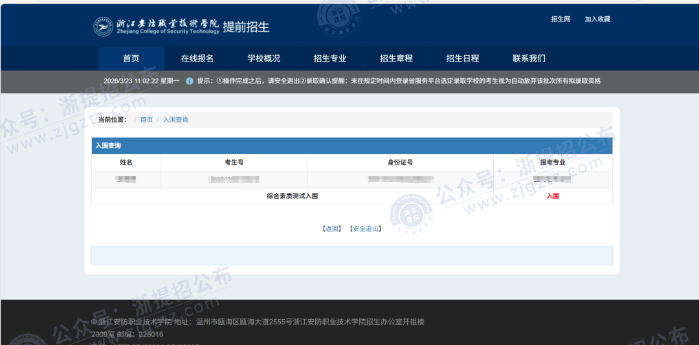
Task: Click the blue info icon beside 提示
Action: tap(190, 81)
